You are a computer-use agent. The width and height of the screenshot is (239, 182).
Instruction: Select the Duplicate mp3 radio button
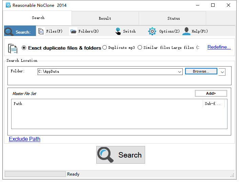point(104,48)
